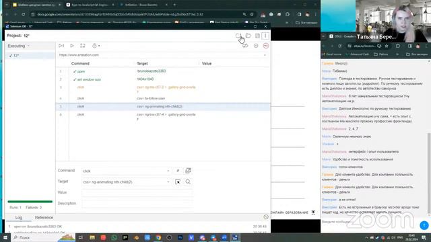Image resolution: width=431 pixels, height=242 pixels.
Task: Toggle the enable/disable command comment button
Action: coord(178,171)
